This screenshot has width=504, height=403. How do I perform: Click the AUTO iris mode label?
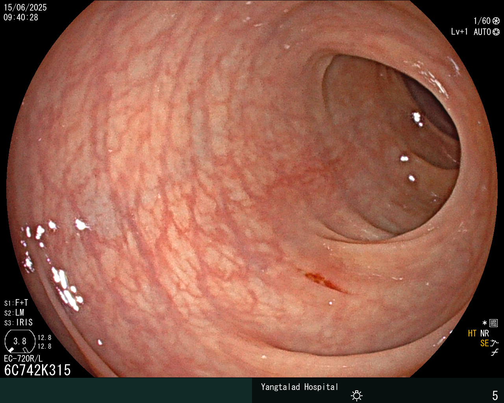[x=482, y=32]
